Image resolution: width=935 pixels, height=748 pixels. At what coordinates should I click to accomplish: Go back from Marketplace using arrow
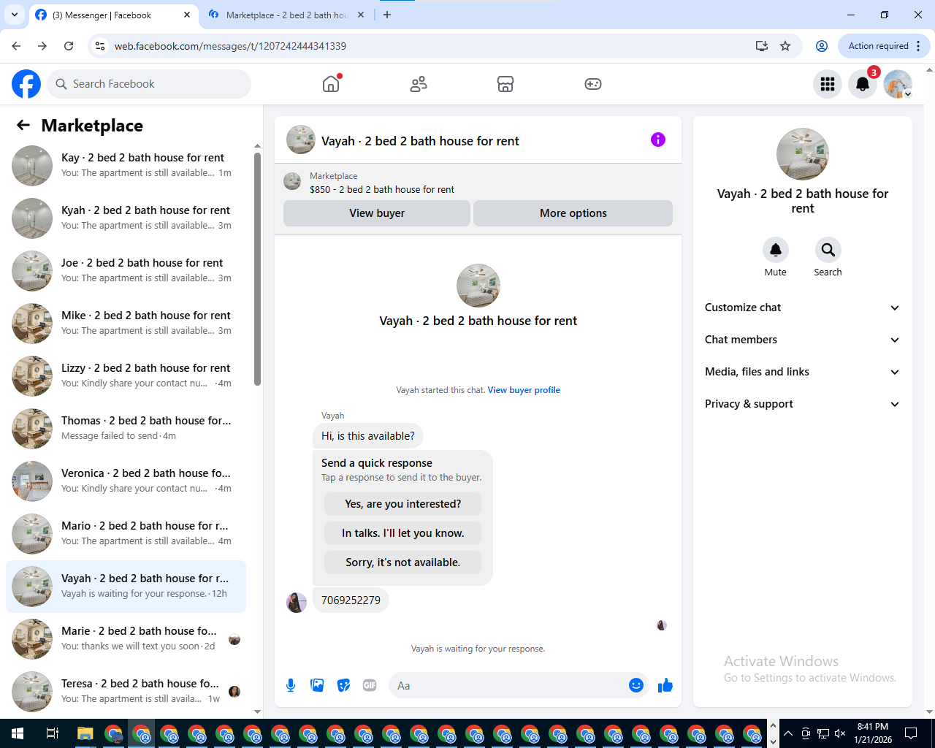point(23,125)
